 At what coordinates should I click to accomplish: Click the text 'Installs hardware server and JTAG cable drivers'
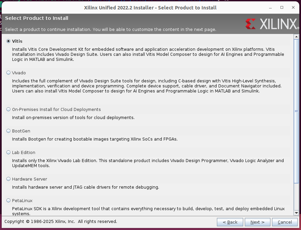(86, 187)
